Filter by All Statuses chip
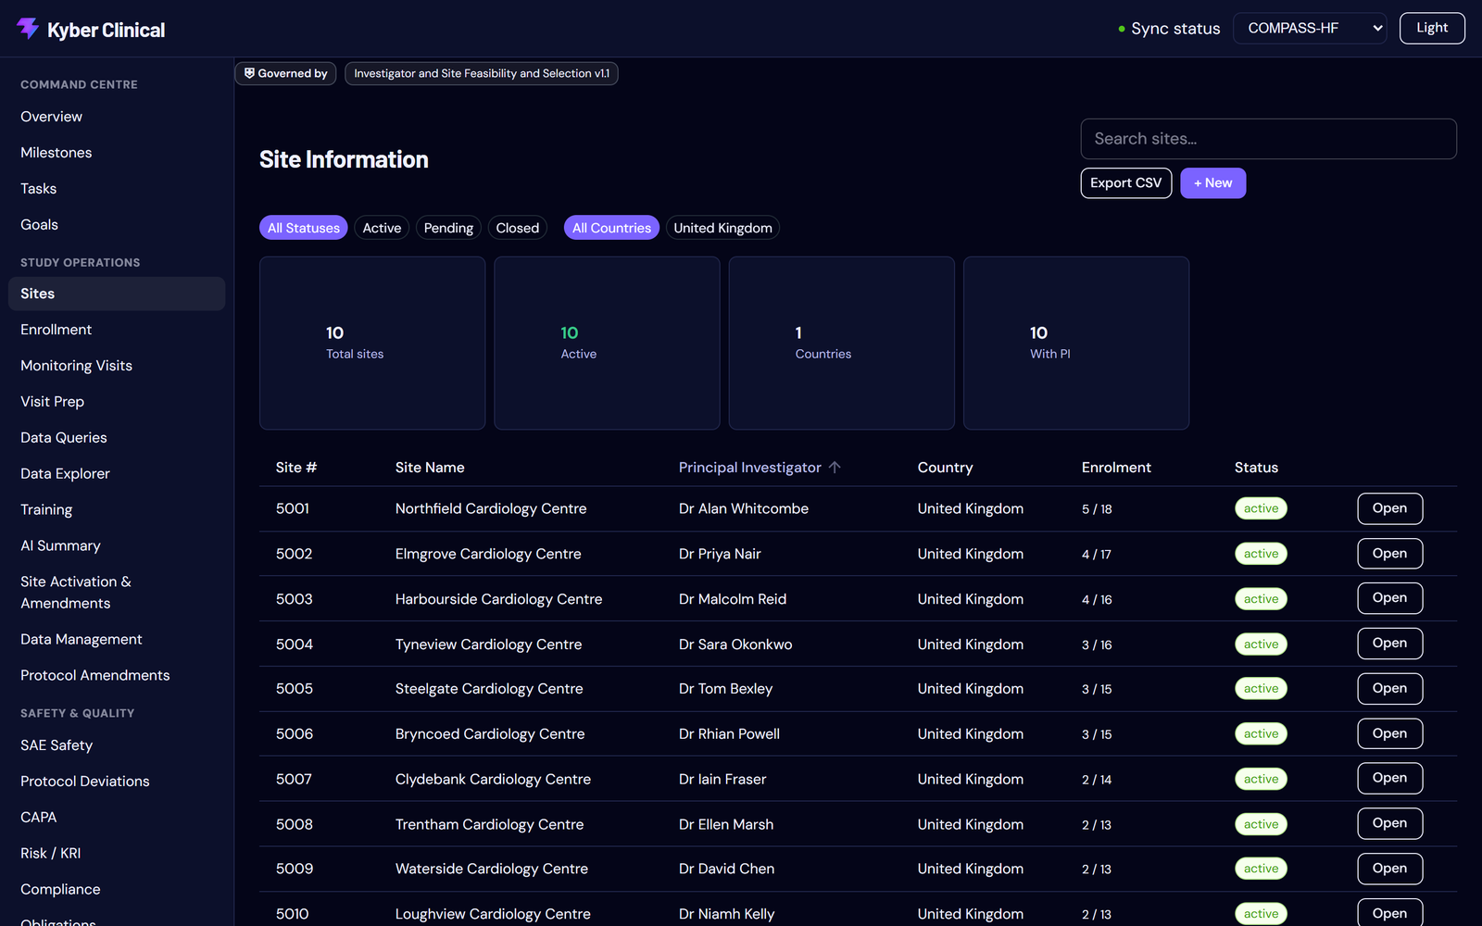1482x926 pixels. click(304, 228)
